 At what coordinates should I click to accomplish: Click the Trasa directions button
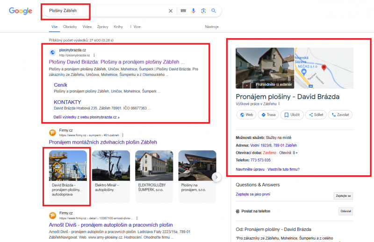click(268, 115)
